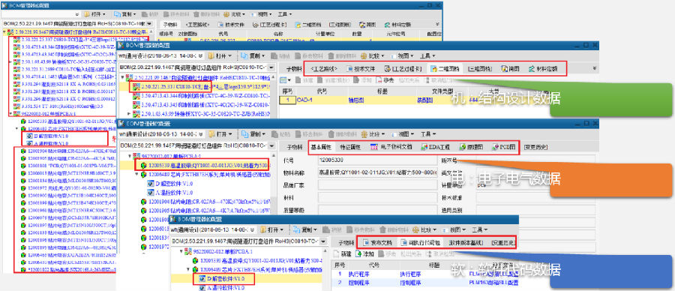Select the 发布文档 tab

(377, 242)
